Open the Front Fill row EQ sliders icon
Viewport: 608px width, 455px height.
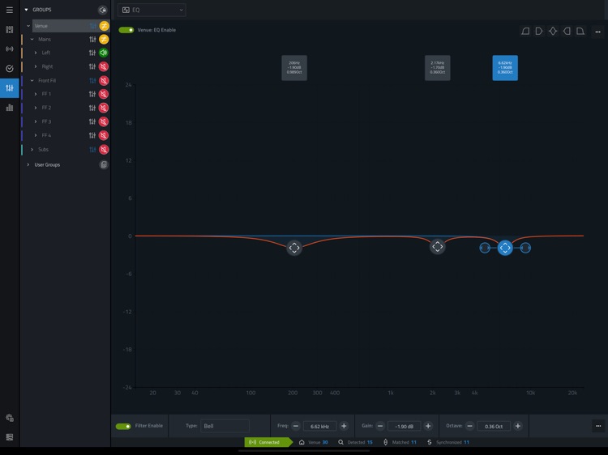(92, 80)
